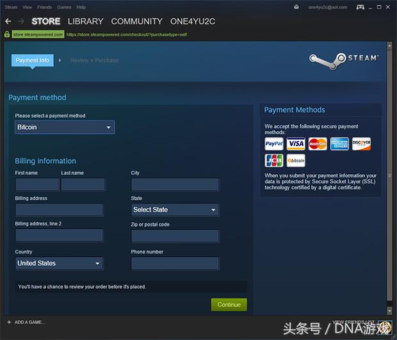Open the Bitcoin payment method dropdown
Image resolution: width=397 pixels, height=340 pixels.
click(65, 127)
